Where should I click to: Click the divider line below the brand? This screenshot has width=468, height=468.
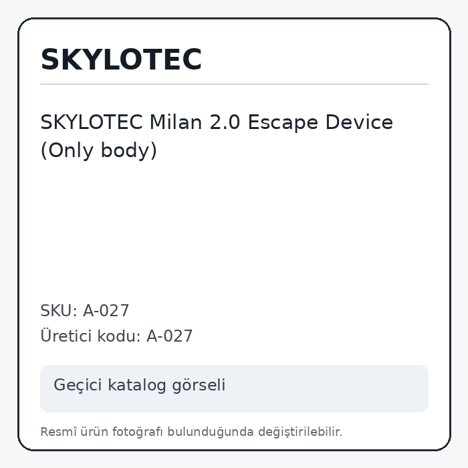(x=234, y=84)
